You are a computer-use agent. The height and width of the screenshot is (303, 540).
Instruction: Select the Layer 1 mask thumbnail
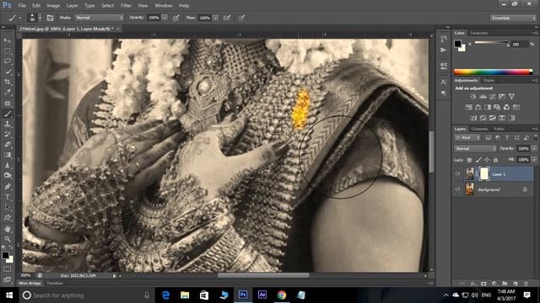coord(483,174)
